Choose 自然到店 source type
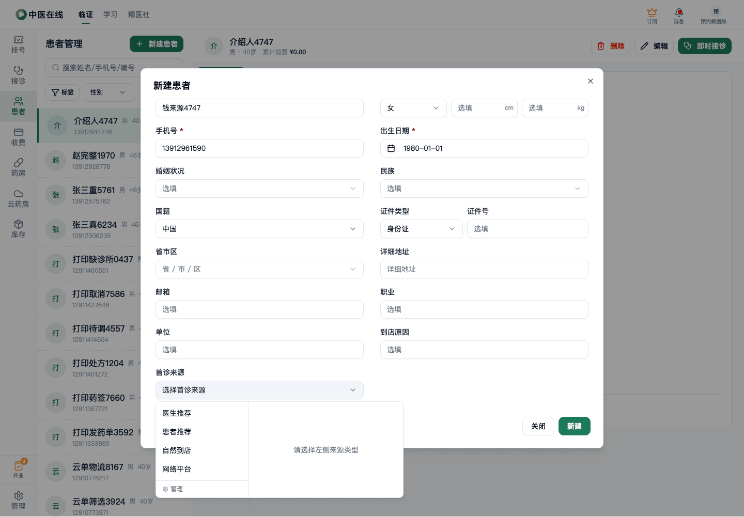 202,450
